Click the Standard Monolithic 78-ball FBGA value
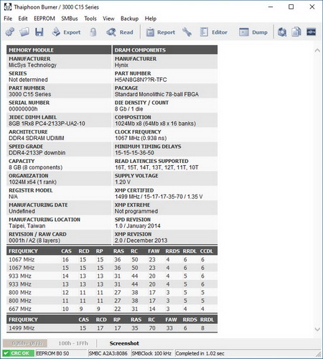Image resolution: width=323 pixels, height=359 pixels. click(x=156, y=94)
